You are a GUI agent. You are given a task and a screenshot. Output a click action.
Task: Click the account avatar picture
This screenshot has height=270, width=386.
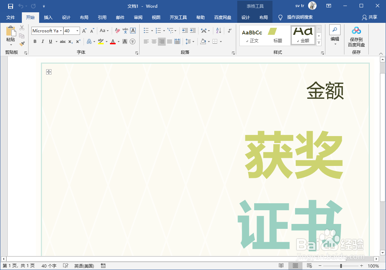coord(312,6)
